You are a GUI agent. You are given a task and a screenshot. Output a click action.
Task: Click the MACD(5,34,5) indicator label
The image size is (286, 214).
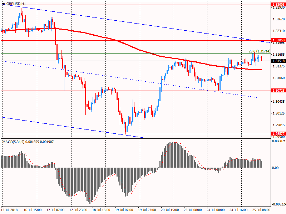click(x=28, y=142)
